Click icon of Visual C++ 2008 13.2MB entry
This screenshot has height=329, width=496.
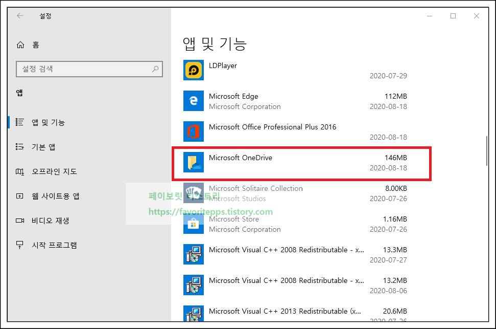click(x=194, y=286)
